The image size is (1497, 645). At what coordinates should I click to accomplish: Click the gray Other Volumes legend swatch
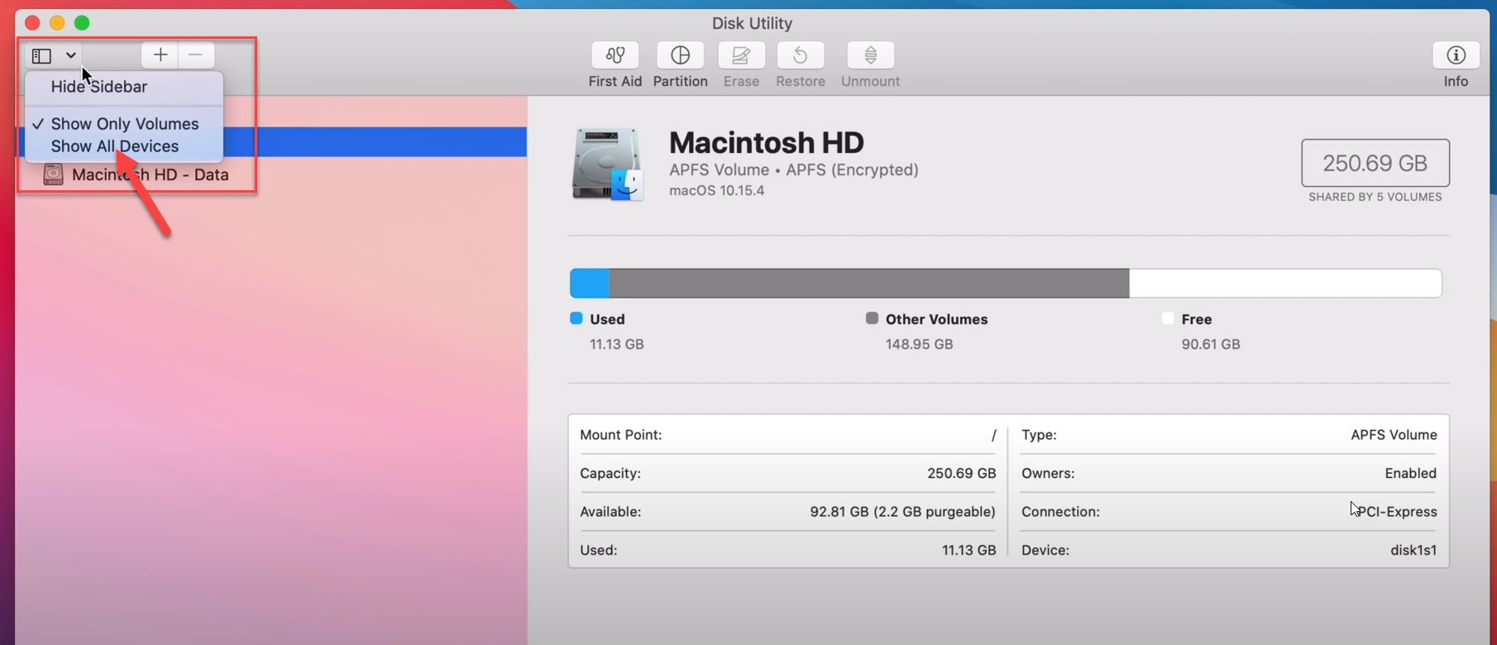coord(872,318)
